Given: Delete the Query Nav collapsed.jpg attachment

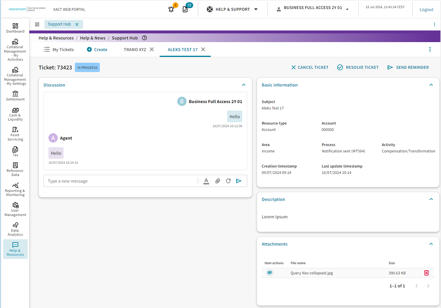Looking at the screenshot, I should [426, 273].
